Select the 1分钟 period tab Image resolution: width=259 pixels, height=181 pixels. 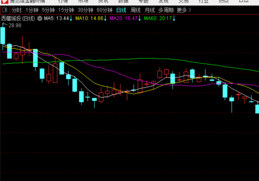32,10
